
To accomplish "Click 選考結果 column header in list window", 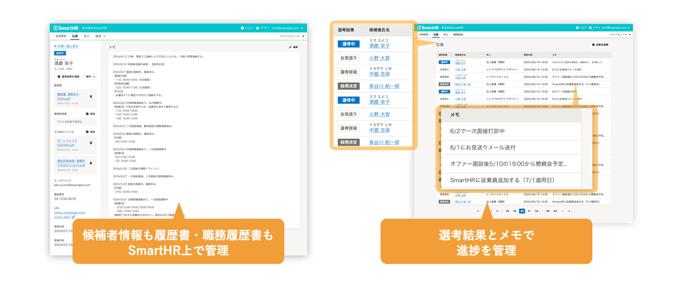I will coord(443,55).
